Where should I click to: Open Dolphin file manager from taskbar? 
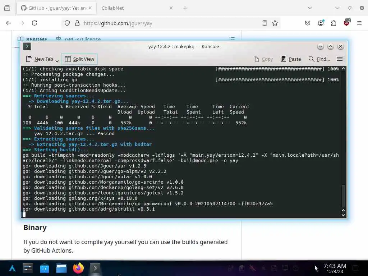[x=61, y=268]
